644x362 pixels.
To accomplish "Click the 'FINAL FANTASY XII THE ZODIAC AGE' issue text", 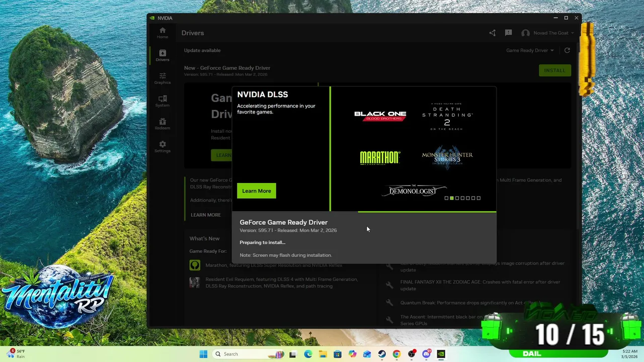I will [x=480, y=285].
